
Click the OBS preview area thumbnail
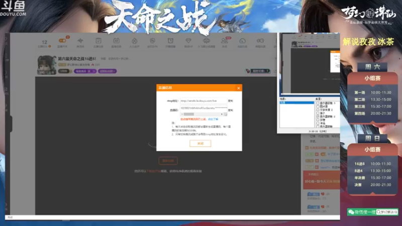[311, 64]
